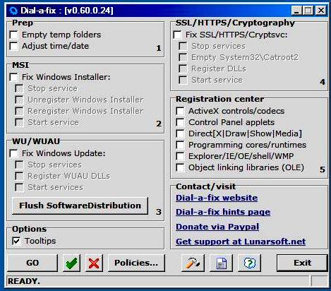The width and height of the screenshot is (331, 291).
Task: Check Fix SSL/HTTPS/Cryptsvc option
Action: pos(177,35)
